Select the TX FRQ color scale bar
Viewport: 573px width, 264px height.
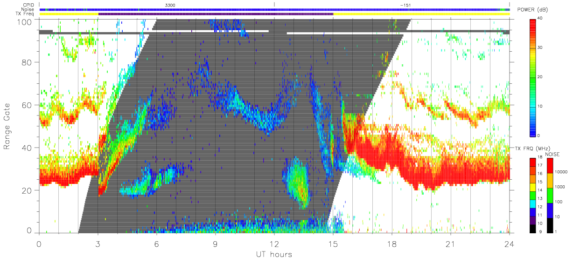[534, 195]
